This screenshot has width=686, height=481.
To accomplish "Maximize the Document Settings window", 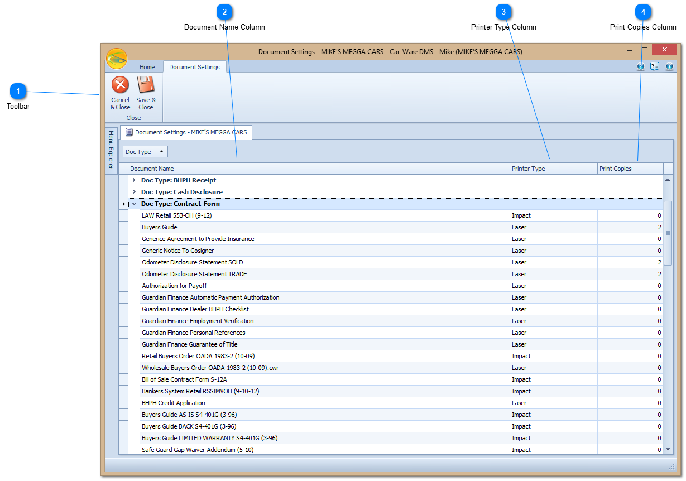I will (644, 50).
